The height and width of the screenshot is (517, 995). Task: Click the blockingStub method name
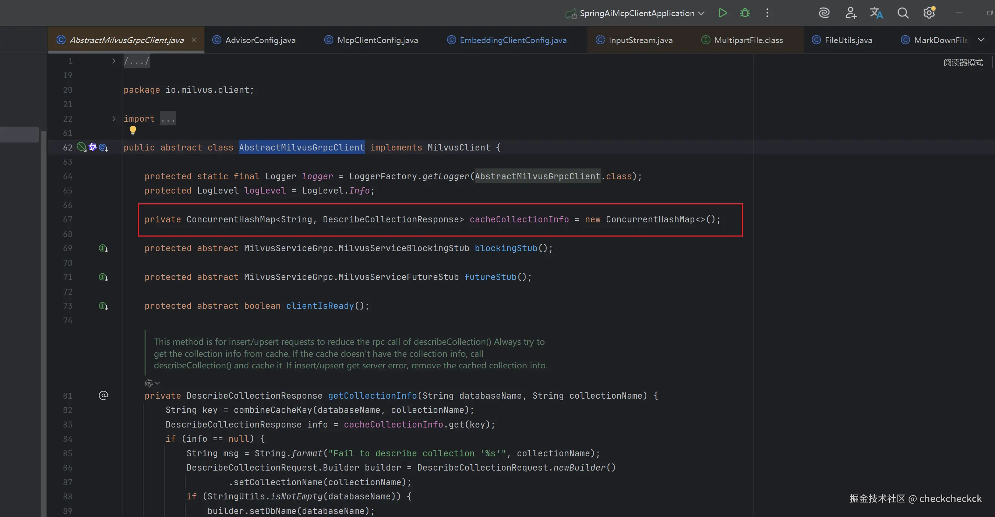point(506,248)
